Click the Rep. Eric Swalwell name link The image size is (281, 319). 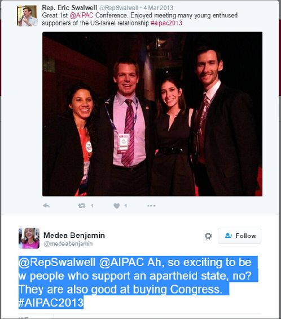tap(69, 8)
